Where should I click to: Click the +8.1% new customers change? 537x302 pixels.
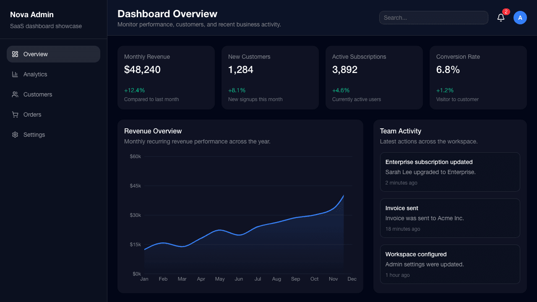[x=237, y=90]
